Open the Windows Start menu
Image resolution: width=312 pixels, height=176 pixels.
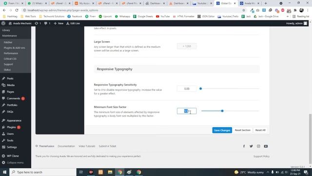[x=4, y=172]
